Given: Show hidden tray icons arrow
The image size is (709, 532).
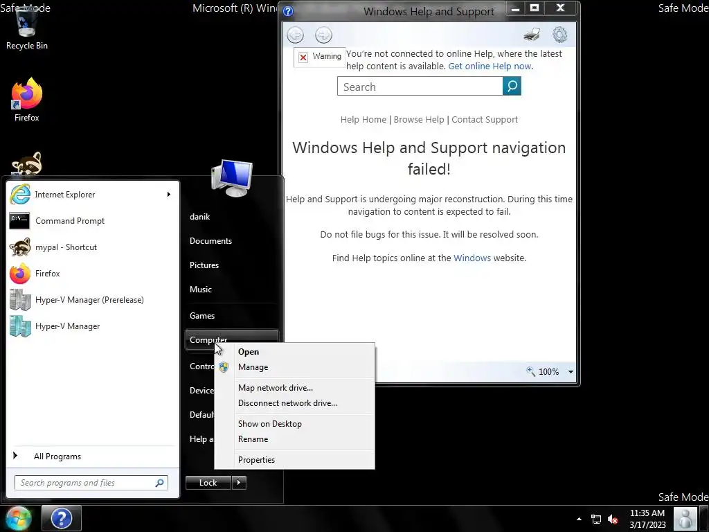Looking at the screenshot, I should pyautogui.click(x=579, y=519).
